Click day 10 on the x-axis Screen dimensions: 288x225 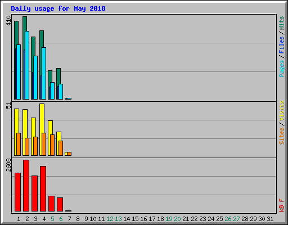93,219
